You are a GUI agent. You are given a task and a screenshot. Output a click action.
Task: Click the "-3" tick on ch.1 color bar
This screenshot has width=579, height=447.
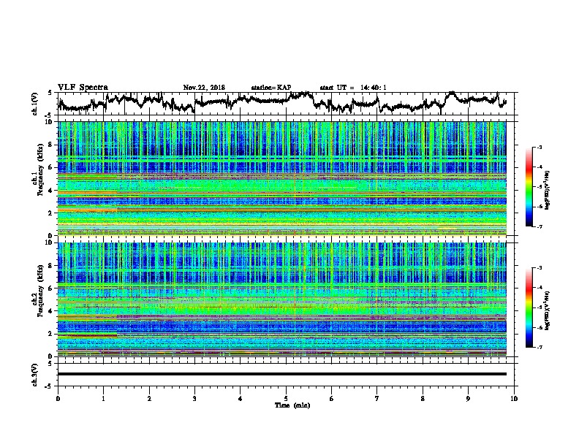pyautogui.click(x=540, y=148)
